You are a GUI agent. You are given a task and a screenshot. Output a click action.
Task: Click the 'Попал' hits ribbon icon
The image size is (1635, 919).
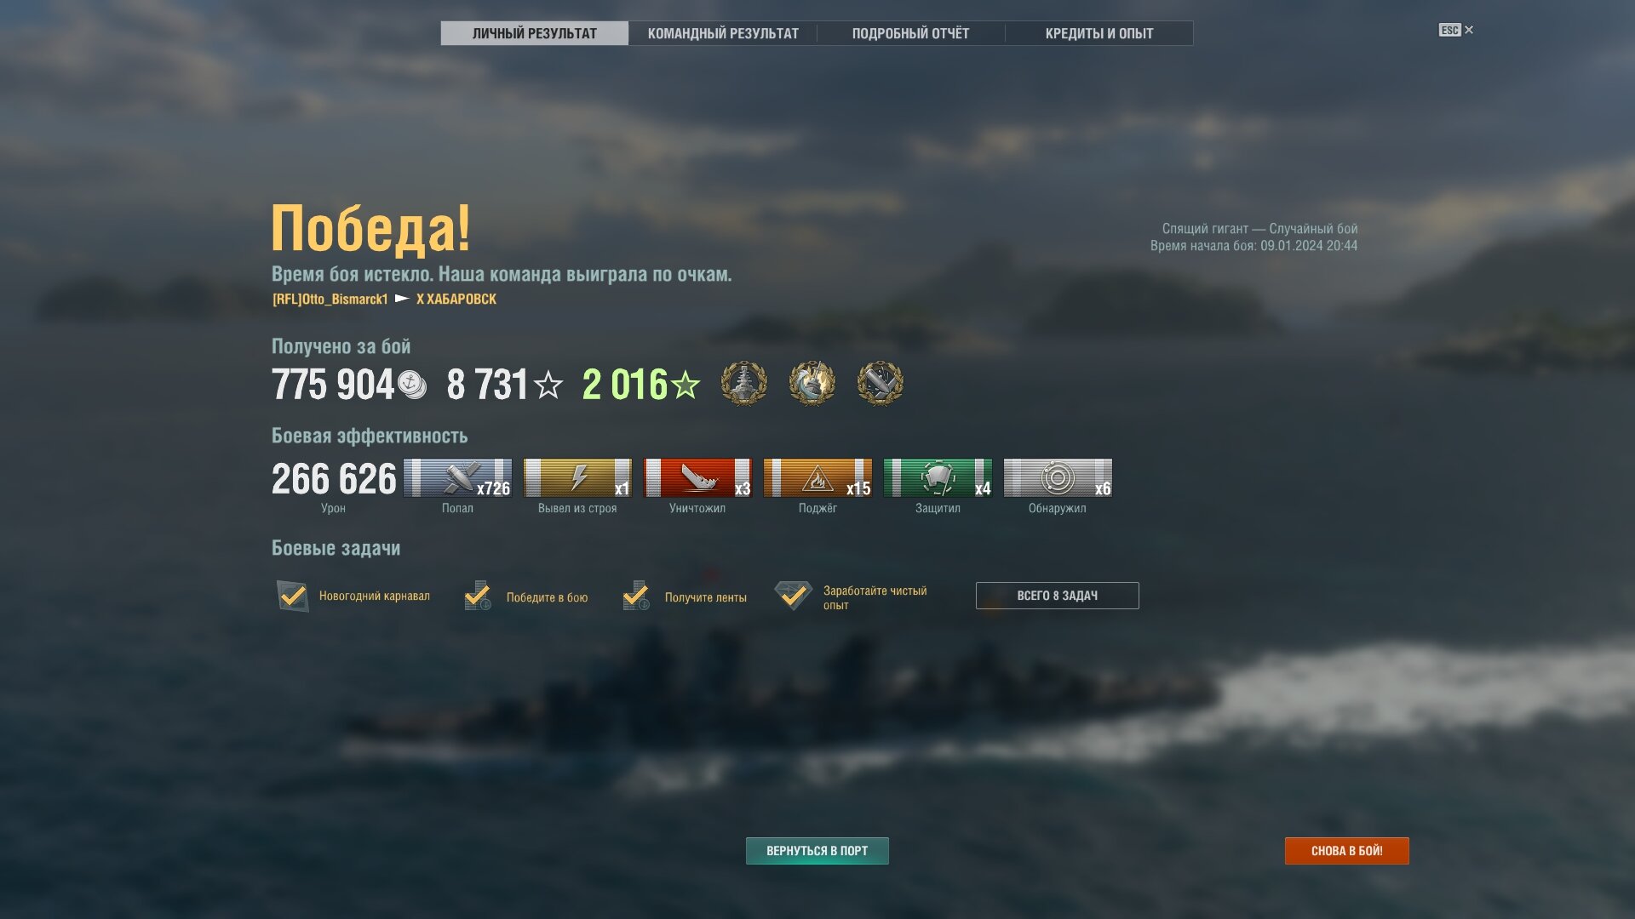tap(457, 477)
